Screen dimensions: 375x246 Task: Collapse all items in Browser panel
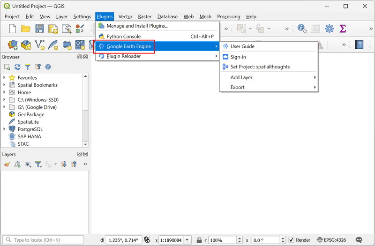[x=38, y=67]
